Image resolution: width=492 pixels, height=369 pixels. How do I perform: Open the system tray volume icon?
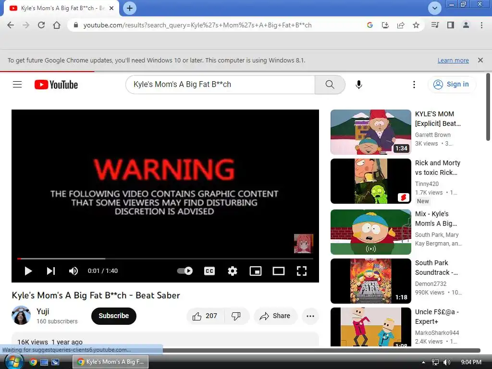446,362
